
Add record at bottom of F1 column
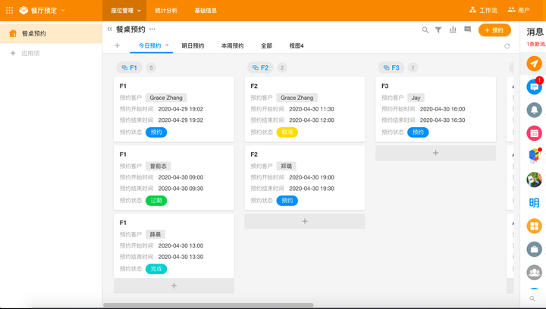click(x=174, y=286)
